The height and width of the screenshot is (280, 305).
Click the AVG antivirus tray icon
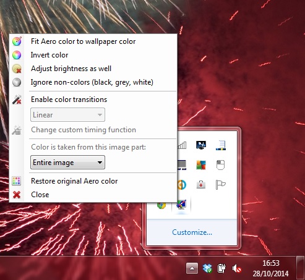click(x=201, y=165)
